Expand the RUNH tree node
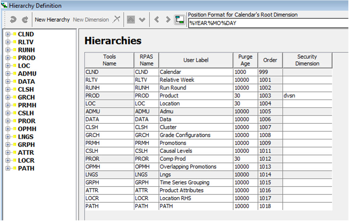The height and width of the screenshot is (221, 349). 8,50
